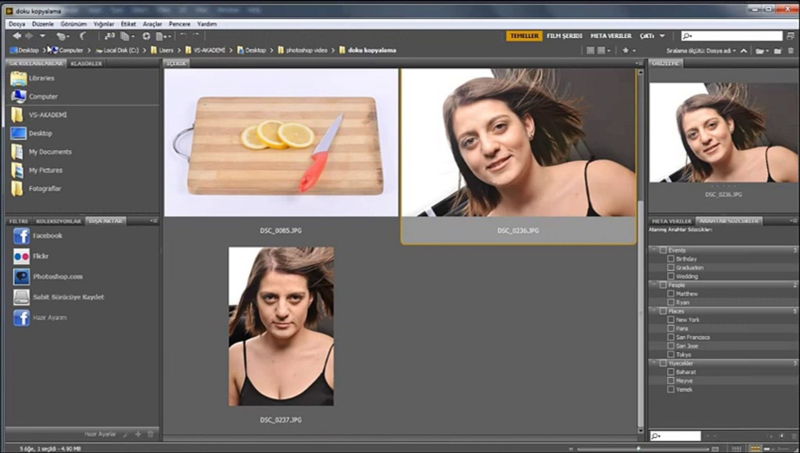Click the Back navigation arrow
The width and height of the screenshot is (800, 453).
pyautogui.click(x=17, y=36)
